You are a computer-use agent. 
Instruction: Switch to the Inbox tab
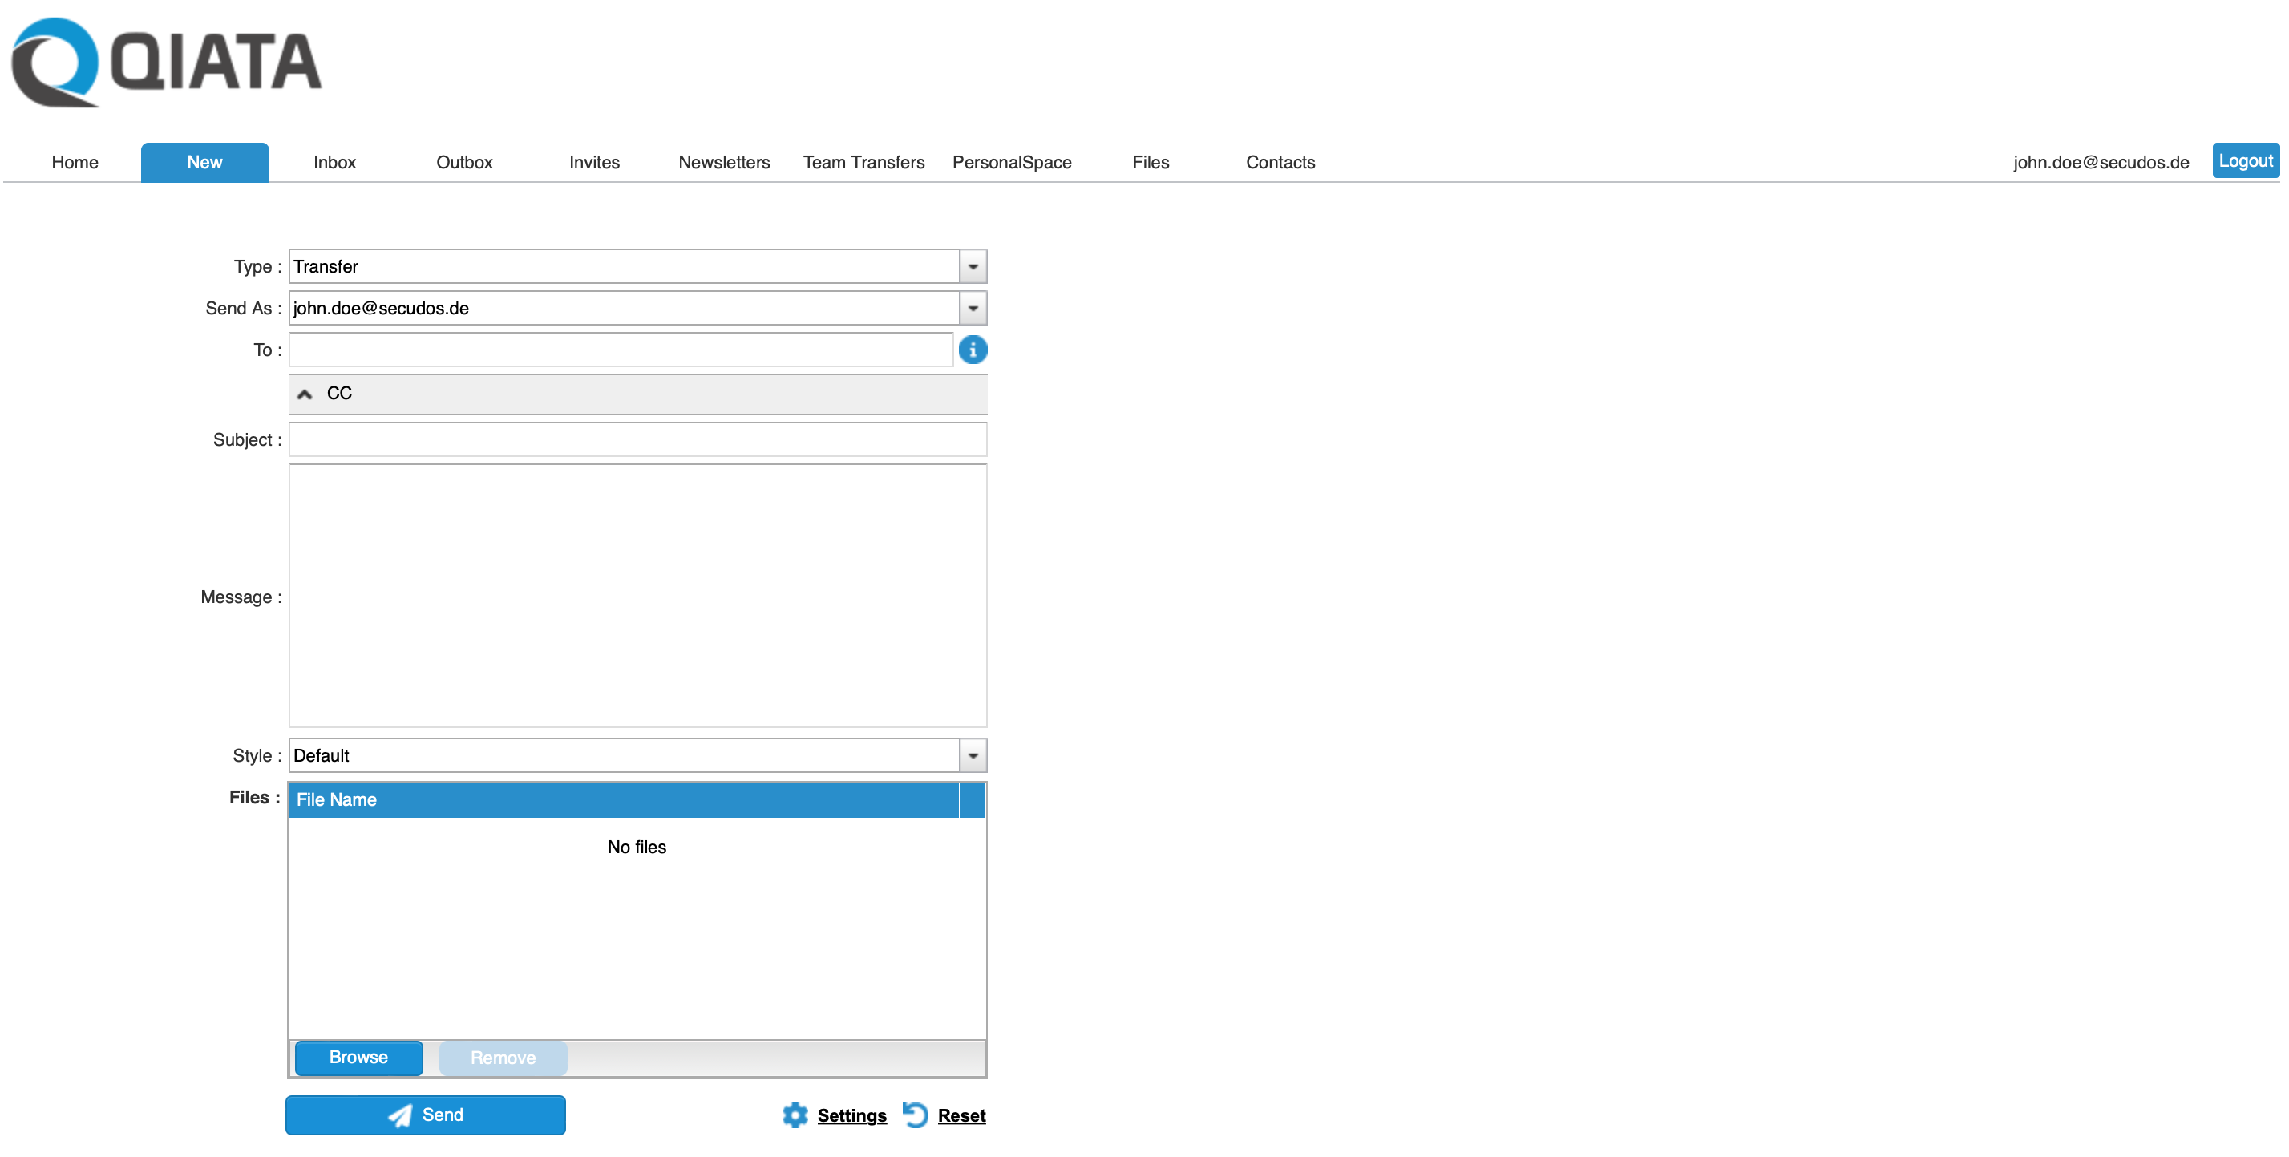[x=334, y=163]
